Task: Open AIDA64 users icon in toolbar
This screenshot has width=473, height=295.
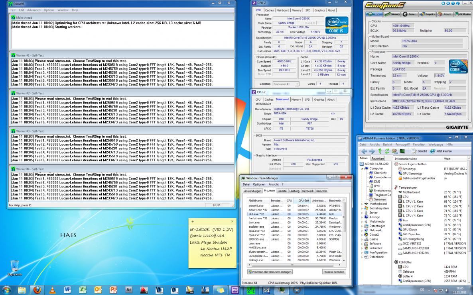Action: click(x=394, y=151)
